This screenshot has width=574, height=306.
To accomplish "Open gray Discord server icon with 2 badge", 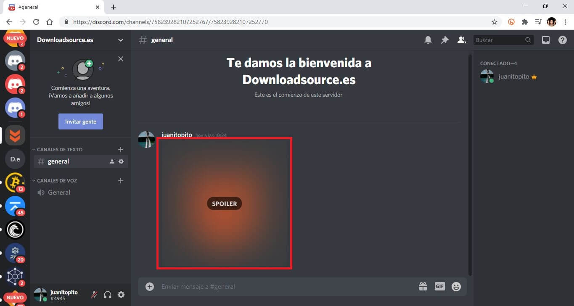I will (15, 61).
